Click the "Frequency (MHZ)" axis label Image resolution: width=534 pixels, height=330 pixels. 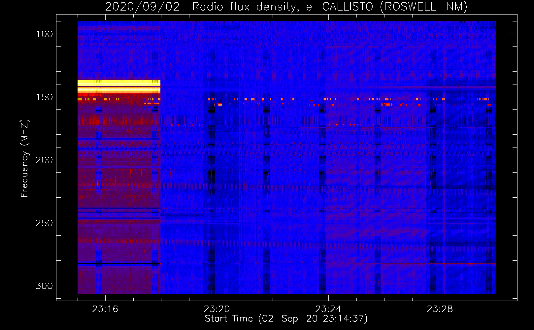tap(25, 158)
